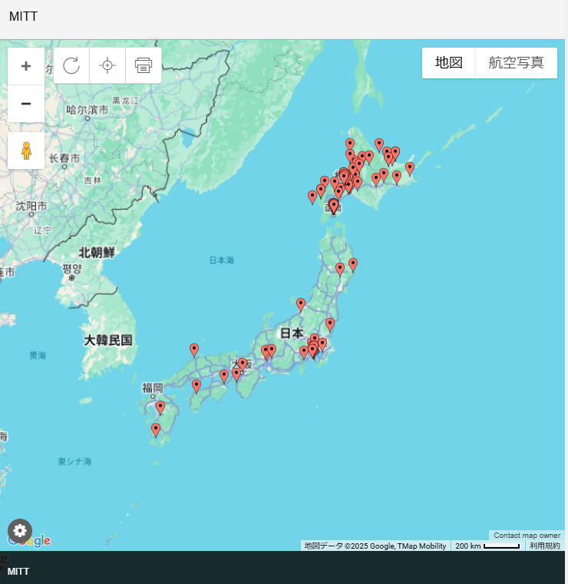Click the marker near 福岡 in Kyushu

[160, 407]
